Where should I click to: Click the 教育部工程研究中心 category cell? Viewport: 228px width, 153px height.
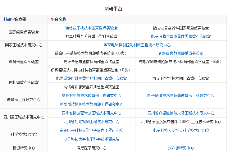[x=24, y=100]
